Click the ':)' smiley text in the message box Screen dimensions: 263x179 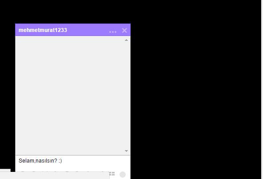[x=60, y=161]
